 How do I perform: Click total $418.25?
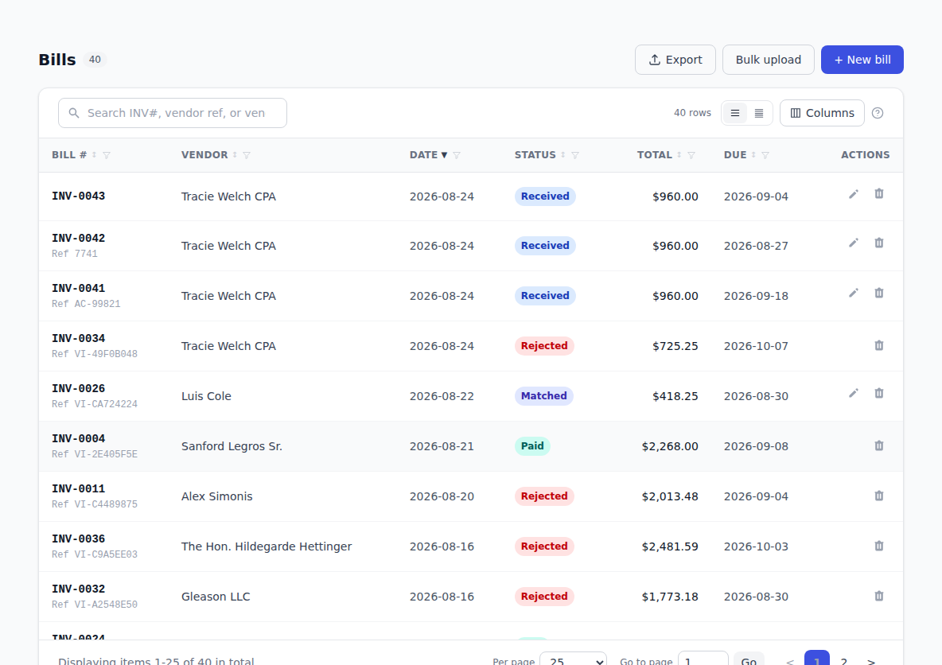[x=675, y=396]
